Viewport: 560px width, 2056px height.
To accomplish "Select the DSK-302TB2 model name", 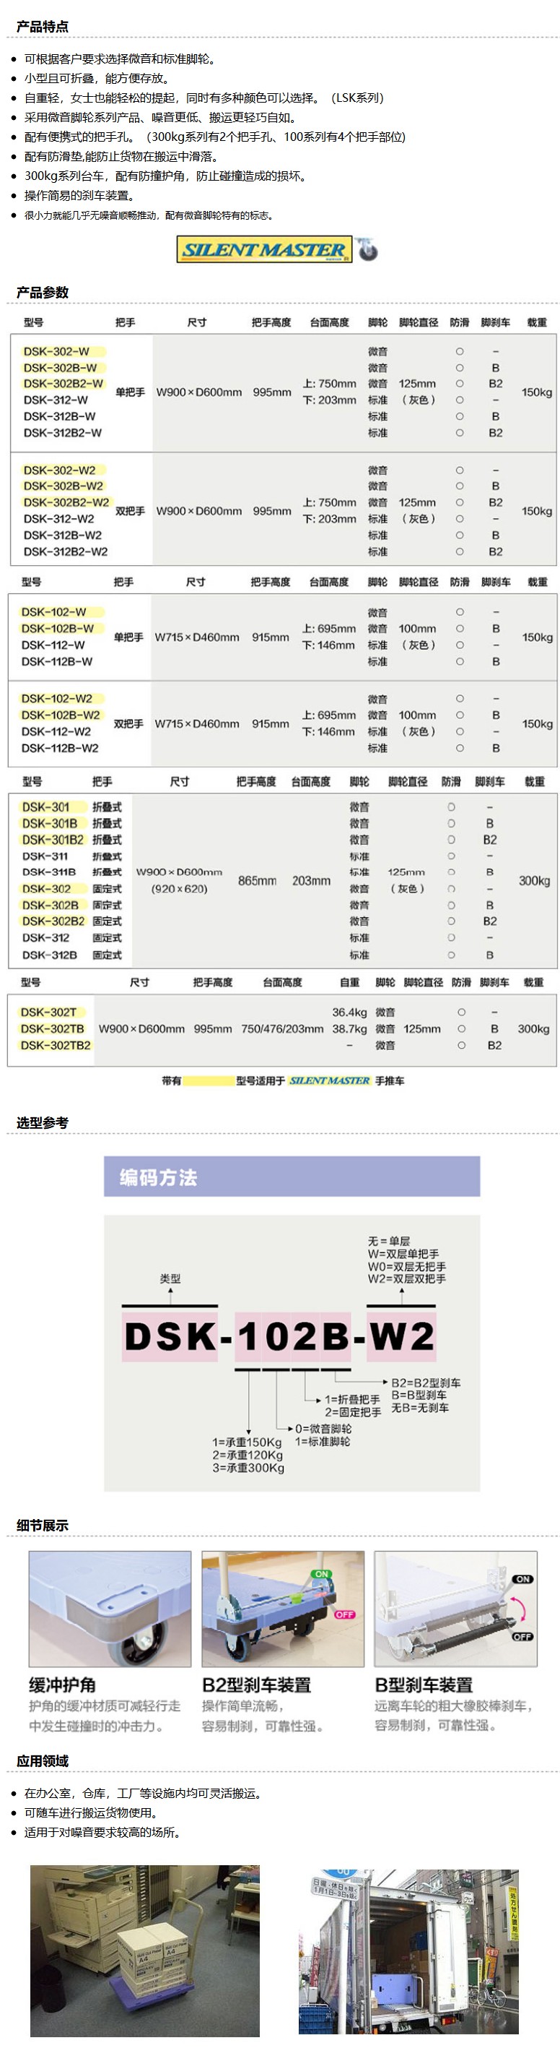I will [x=56, y=1045].
